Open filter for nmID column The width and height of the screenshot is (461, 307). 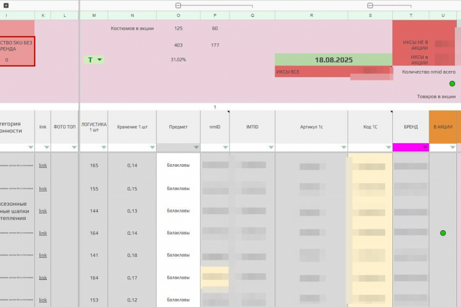(225, 147)
